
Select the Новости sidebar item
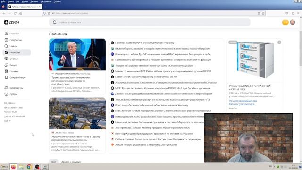(x=17, y=52)
